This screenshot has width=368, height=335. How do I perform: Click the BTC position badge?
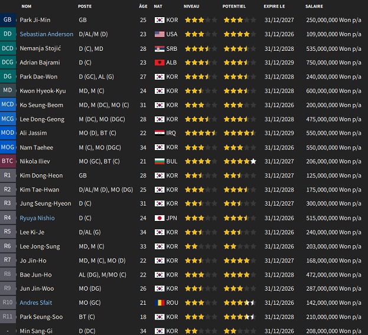pos(8,161)
